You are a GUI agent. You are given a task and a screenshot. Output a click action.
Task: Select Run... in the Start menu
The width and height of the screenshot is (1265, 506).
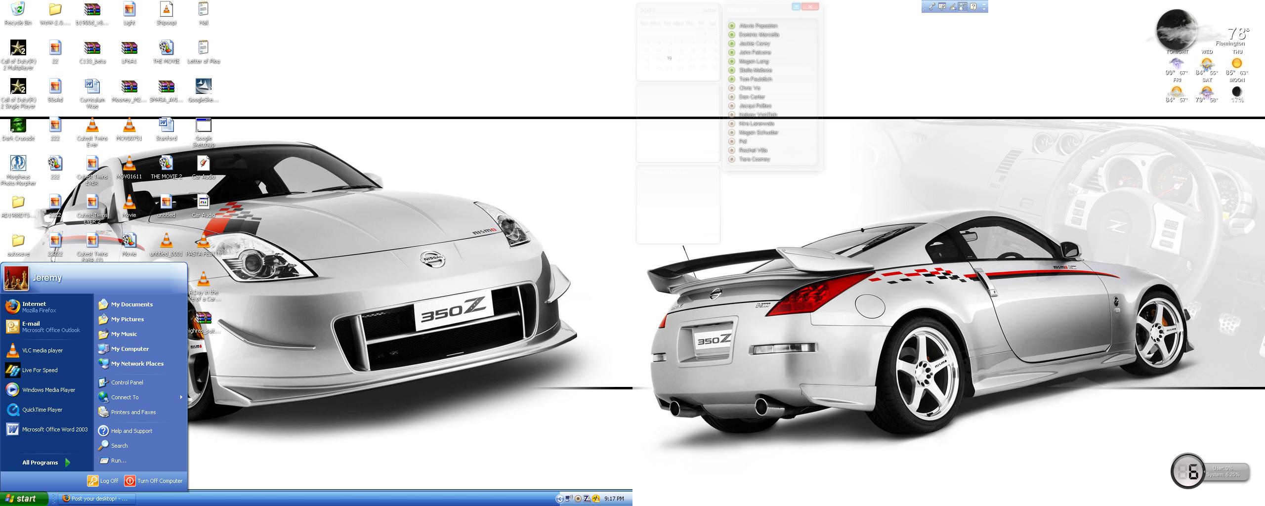coord(141,461)
